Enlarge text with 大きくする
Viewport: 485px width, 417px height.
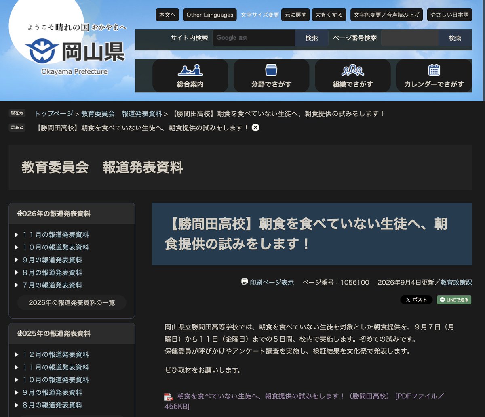329,15
